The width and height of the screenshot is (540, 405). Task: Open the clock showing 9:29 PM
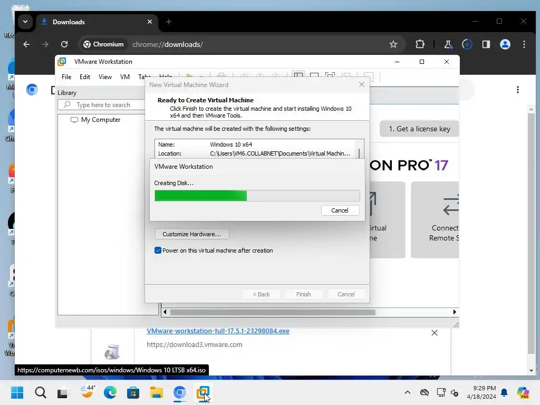click(x=481, y=392)
